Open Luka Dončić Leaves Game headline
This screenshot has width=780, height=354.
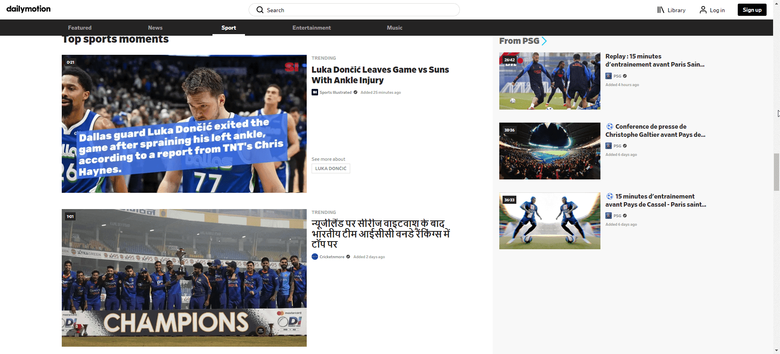(380, 75)
